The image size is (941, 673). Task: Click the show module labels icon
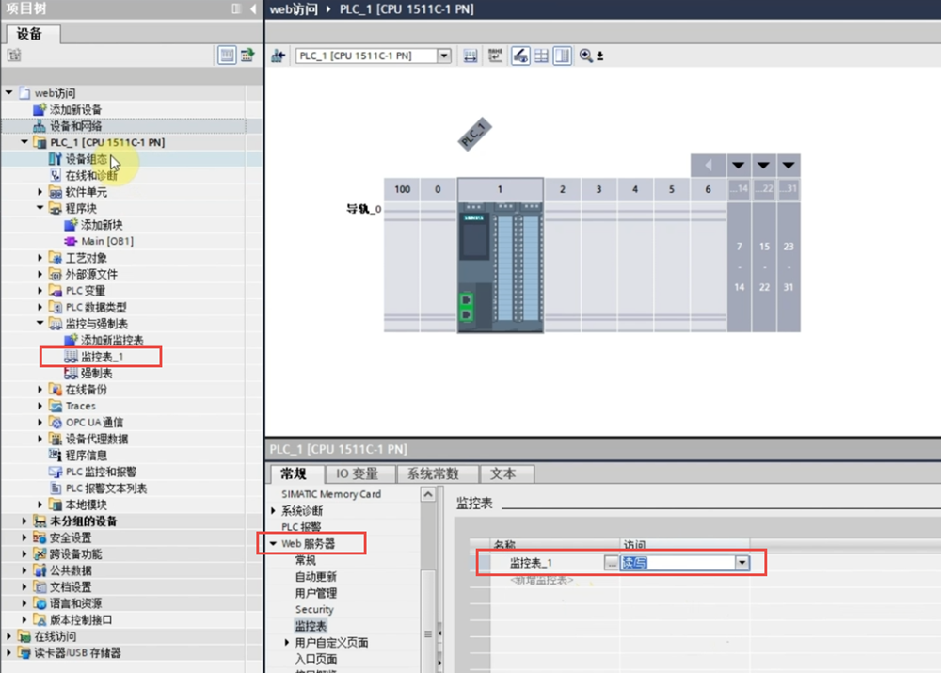pyautogui.click(x=495, y=56)
